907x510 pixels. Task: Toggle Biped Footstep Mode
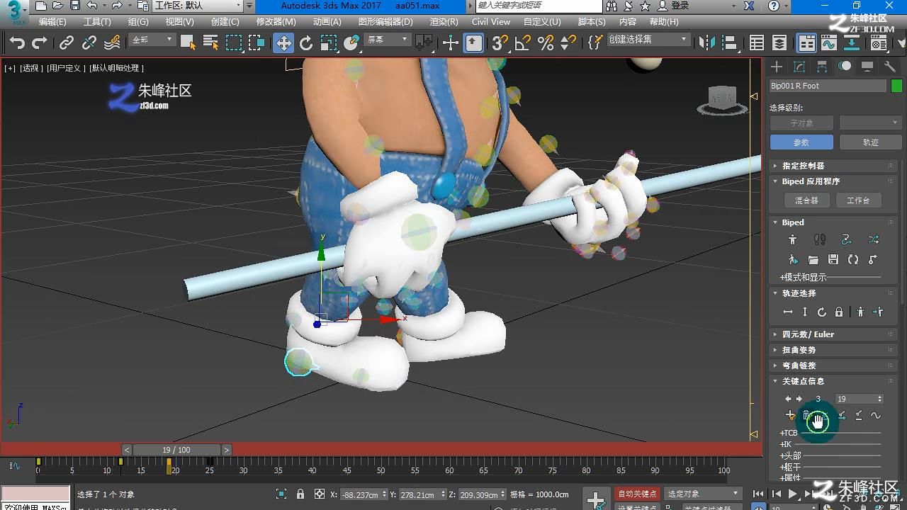(820, 240)
